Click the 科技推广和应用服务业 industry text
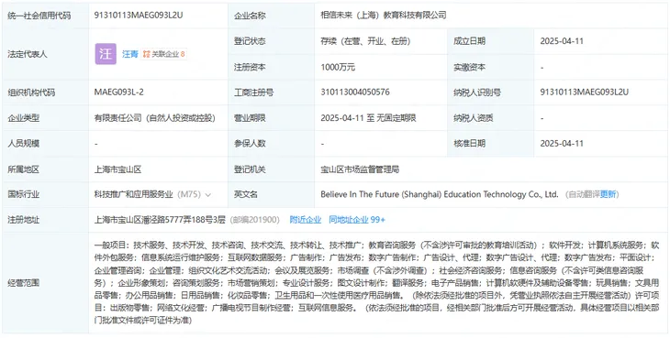670x338 pixels. pyautogui.click(x=134, y=194)
